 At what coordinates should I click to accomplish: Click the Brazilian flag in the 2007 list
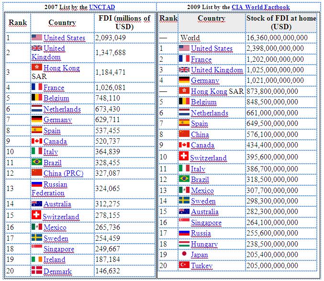click(x=37, y=162)
